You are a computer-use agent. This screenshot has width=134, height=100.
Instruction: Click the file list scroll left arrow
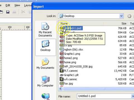click(x=61, y=89)
